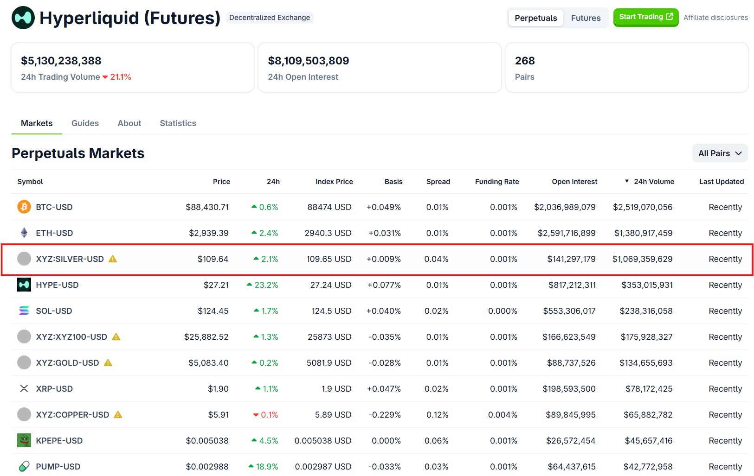Viewport: 754px width, 476px height.
Task: Open the All Pairs dropdown
Action: pos(720,153)
